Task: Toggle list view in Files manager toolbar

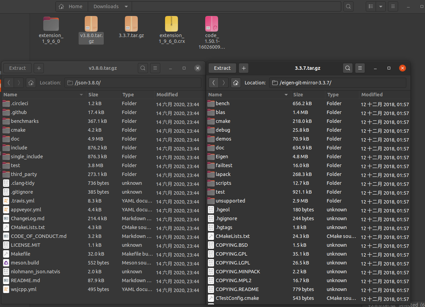Action: point(371,6)
